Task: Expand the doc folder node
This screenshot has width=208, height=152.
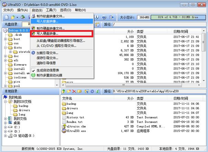Action: pos(5,56)
